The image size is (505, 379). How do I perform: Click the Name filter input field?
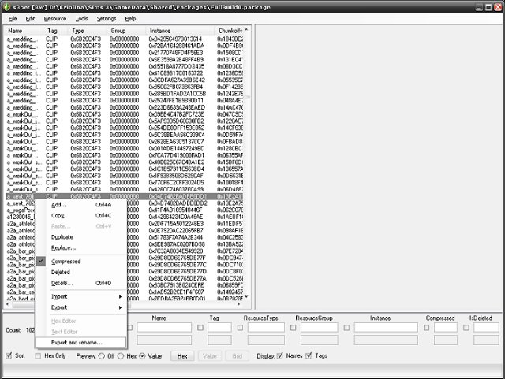pyautogui.click(x=159, y=327)
